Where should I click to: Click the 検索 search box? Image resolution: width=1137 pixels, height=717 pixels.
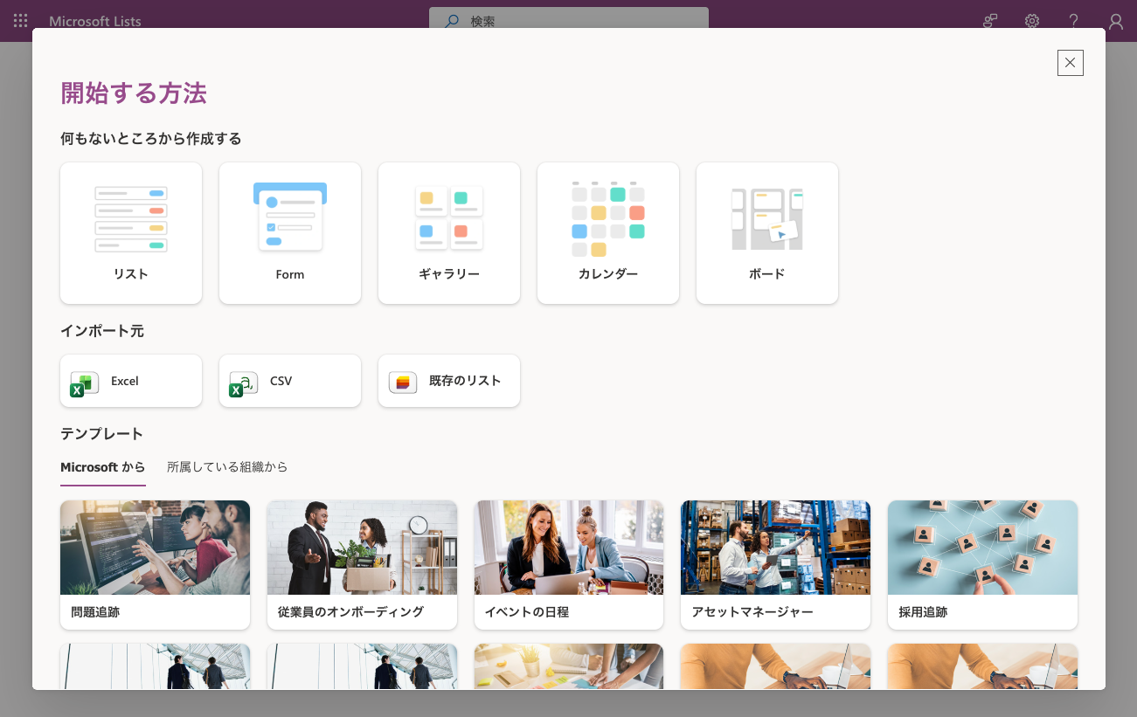[x=569, y=21]
